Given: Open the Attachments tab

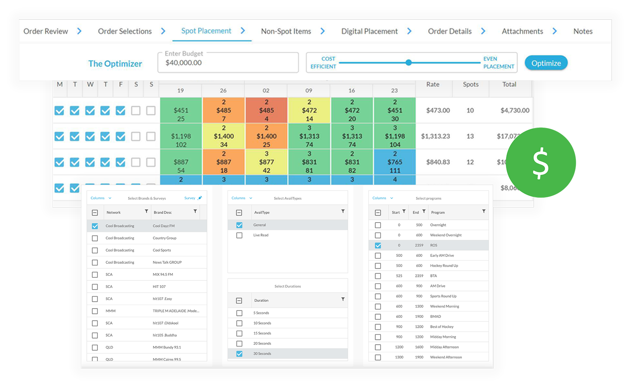Looking at the screenshot, I should pyautogui.click(x=522, y=31).
